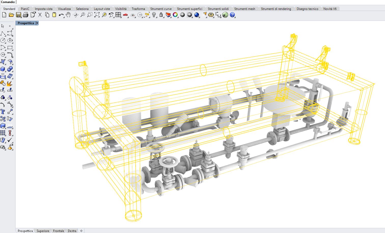Open options with the gear icon
Screen dimensions: 385x233
pos(211,15)
